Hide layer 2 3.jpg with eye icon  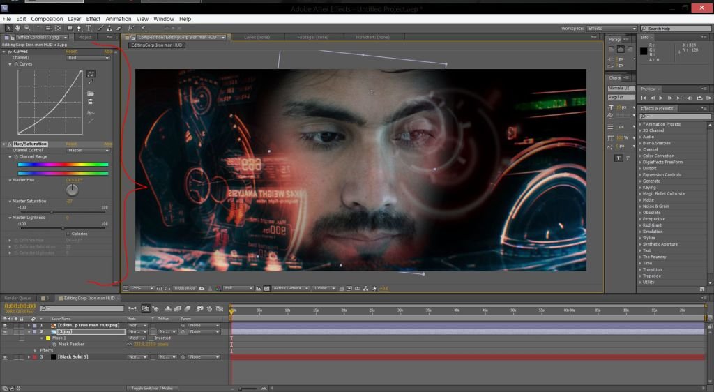pyautogui.click(x=5, y=332)
